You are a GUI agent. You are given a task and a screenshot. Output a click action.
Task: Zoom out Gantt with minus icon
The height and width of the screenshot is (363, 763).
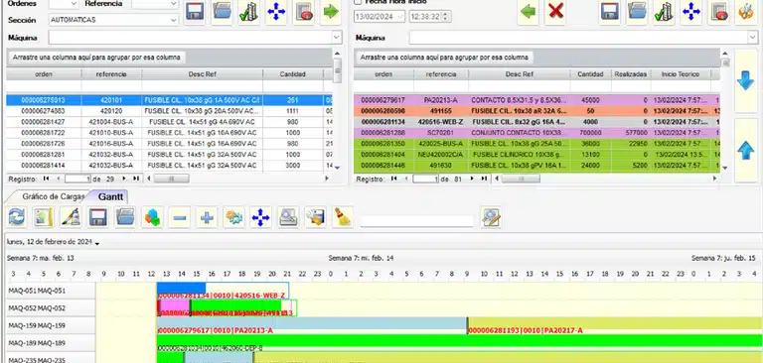tap(180, 217)
